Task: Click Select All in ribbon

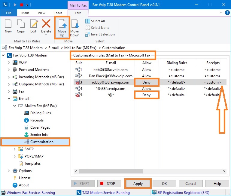Action: tap(95, 21)
